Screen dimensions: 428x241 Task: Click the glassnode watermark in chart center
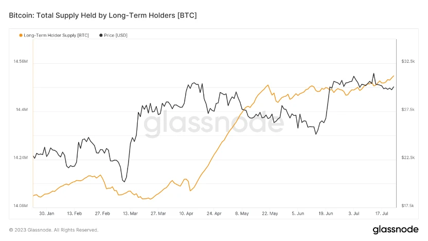pyautogui.click(x=213, y=124)
